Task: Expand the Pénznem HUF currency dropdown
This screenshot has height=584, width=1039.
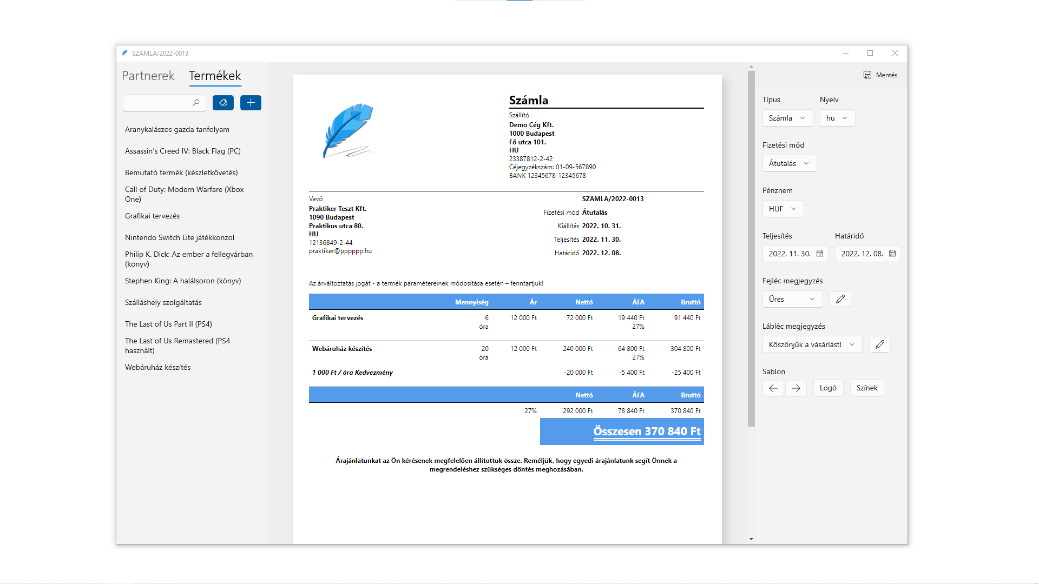Action: coord(782,209)
